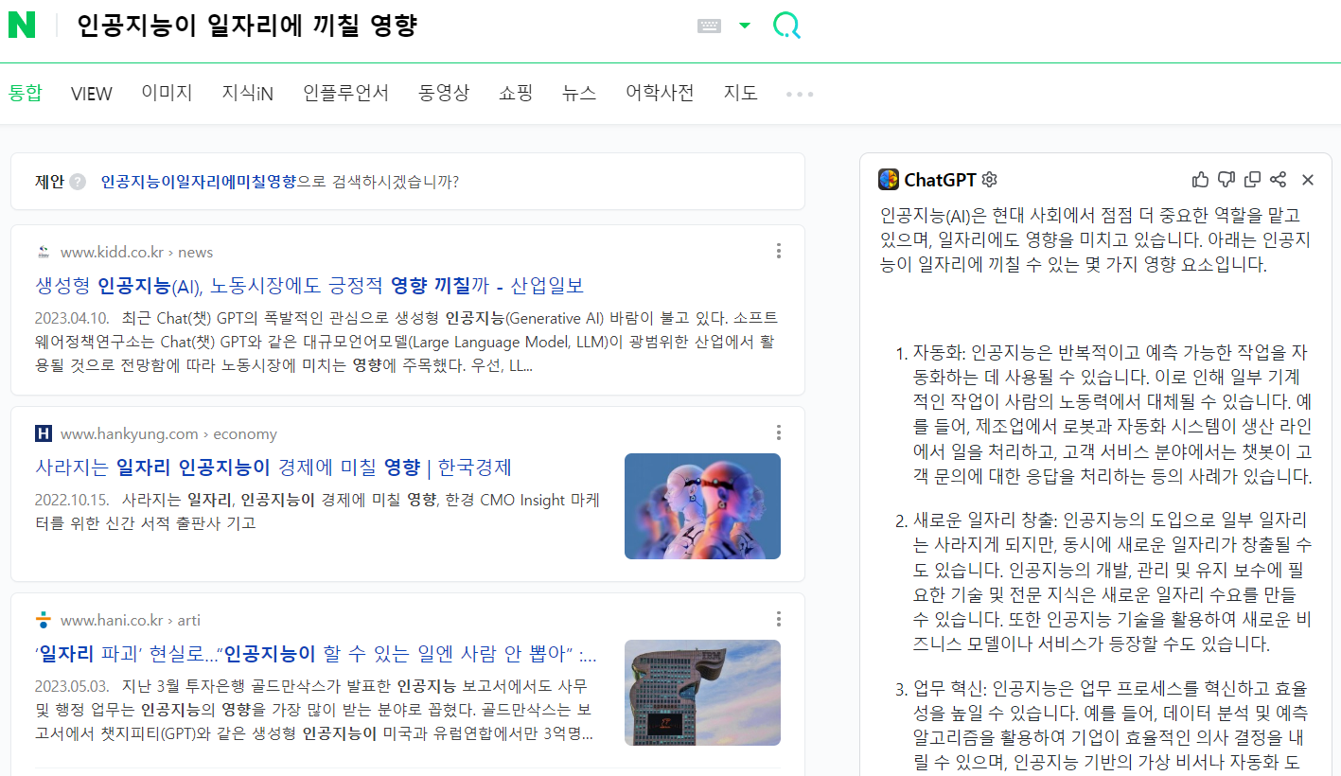The height and width of the screenshot is (776, 1341).
Task: Switch to the 뉴스 tab
Action: coord(578,93)
